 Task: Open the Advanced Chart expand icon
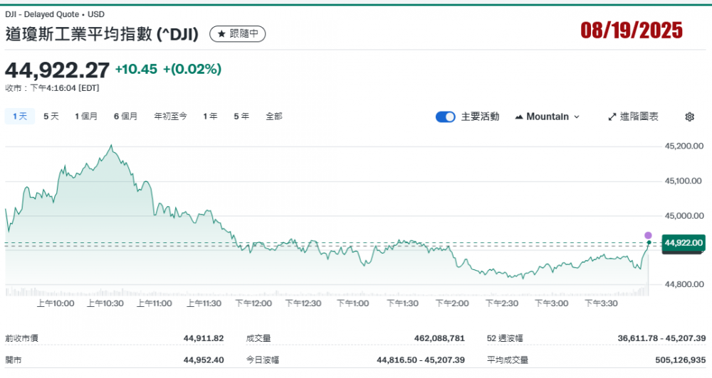(x=612, y=117)
